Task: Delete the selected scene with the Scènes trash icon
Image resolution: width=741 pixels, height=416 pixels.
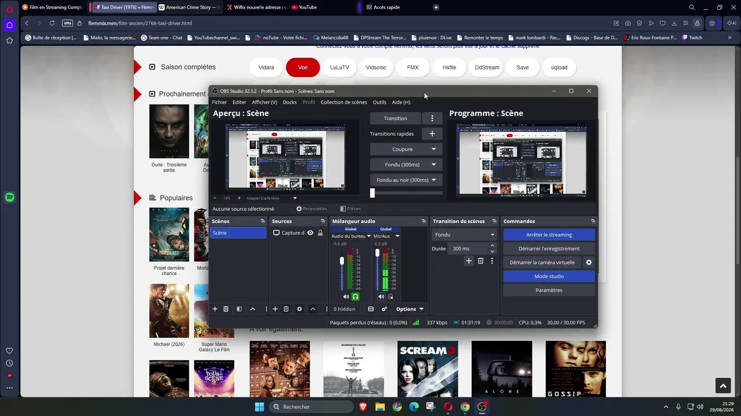Action: point(226,309)
